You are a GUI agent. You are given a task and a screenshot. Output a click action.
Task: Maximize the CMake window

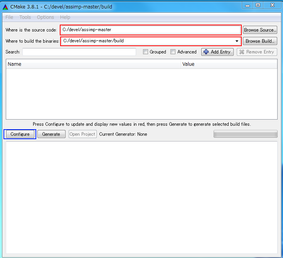click(x=258, y=6)
